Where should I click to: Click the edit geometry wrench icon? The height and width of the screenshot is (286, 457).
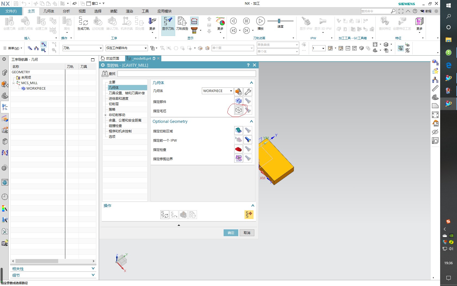[248, 92]
